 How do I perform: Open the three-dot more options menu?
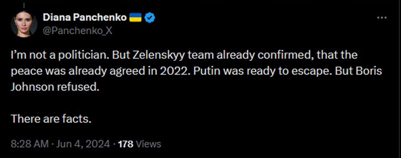point(382,18)
